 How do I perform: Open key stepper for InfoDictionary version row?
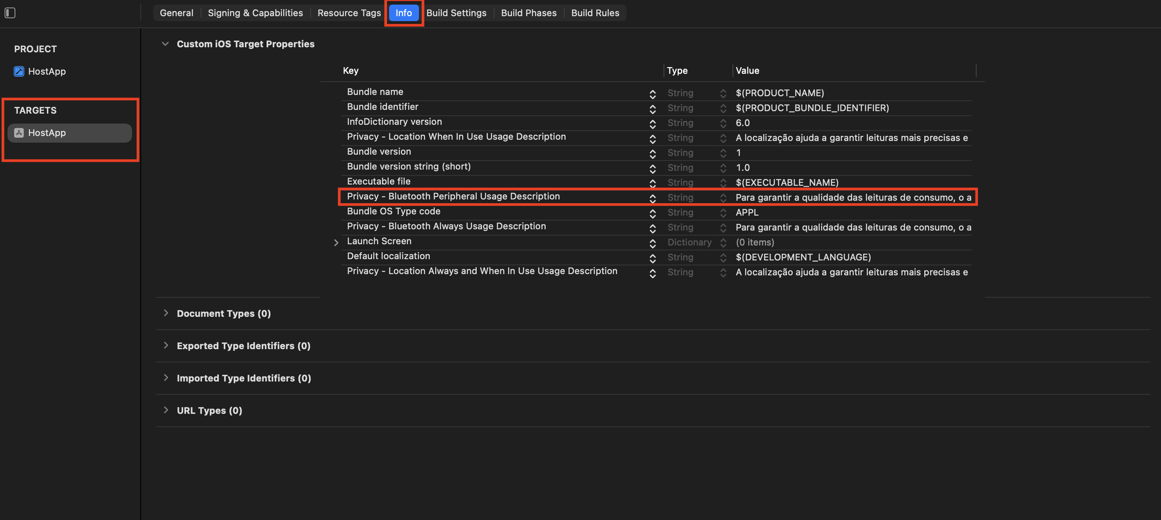652,124
